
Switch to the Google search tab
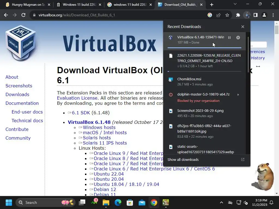pyautogui.click(x=130, y=5)
